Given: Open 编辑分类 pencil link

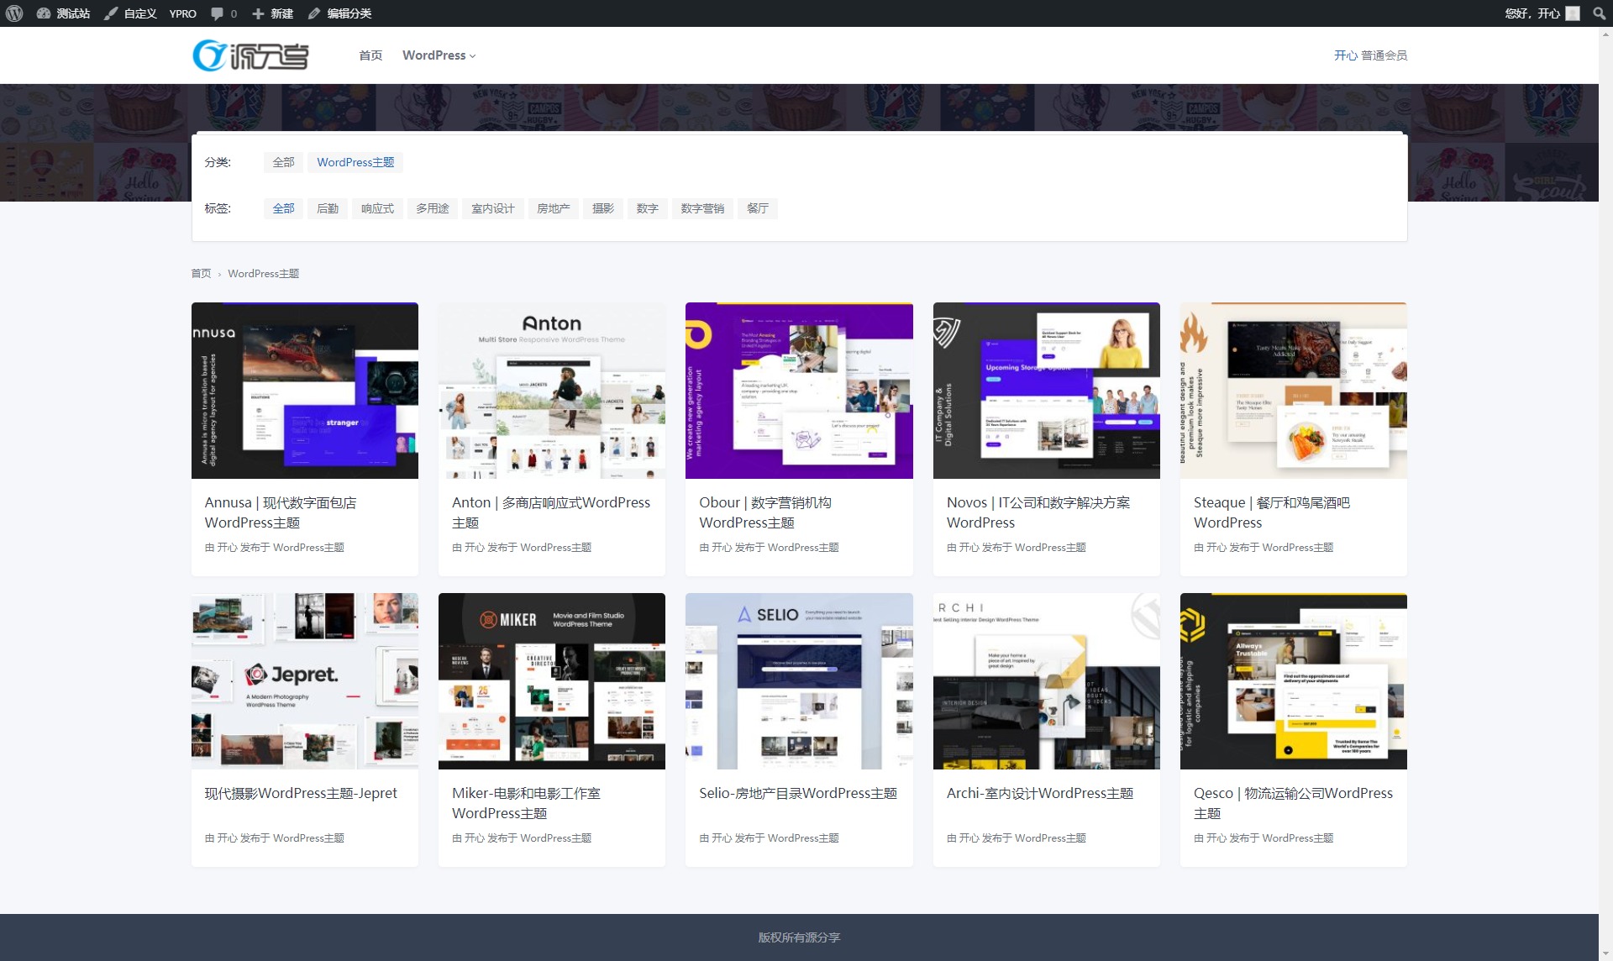Looking at the screenshot, I should 339,13.
